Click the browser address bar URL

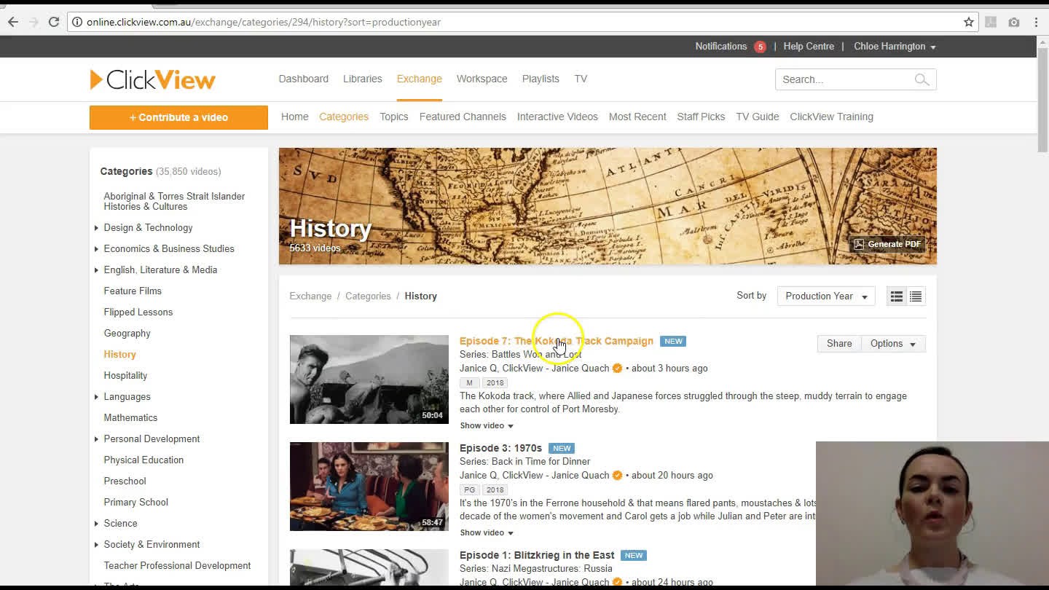pos(264,22)
